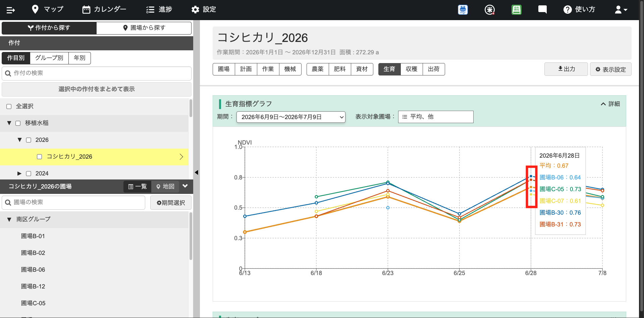Click 選択中の作付をまとめて表示 button
The image size is (644, 318).
[97, 89]
